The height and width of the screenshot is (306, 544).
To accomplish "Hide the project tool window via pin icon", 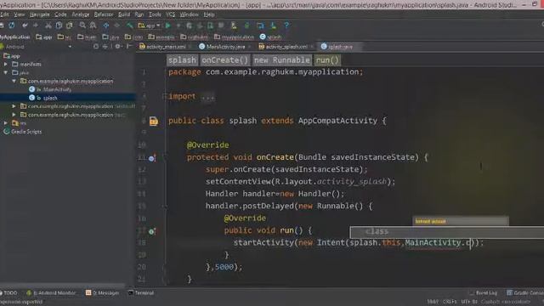I will pyautogui.click(x=129, y=46).
